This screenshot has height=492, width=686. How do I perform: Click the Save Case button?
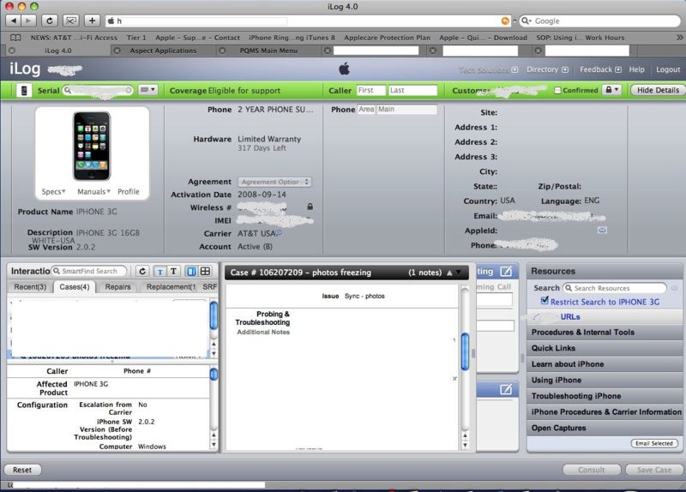point(654,470)
